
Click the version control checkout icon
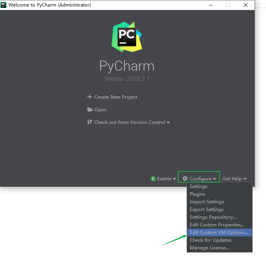pos(90,122)
